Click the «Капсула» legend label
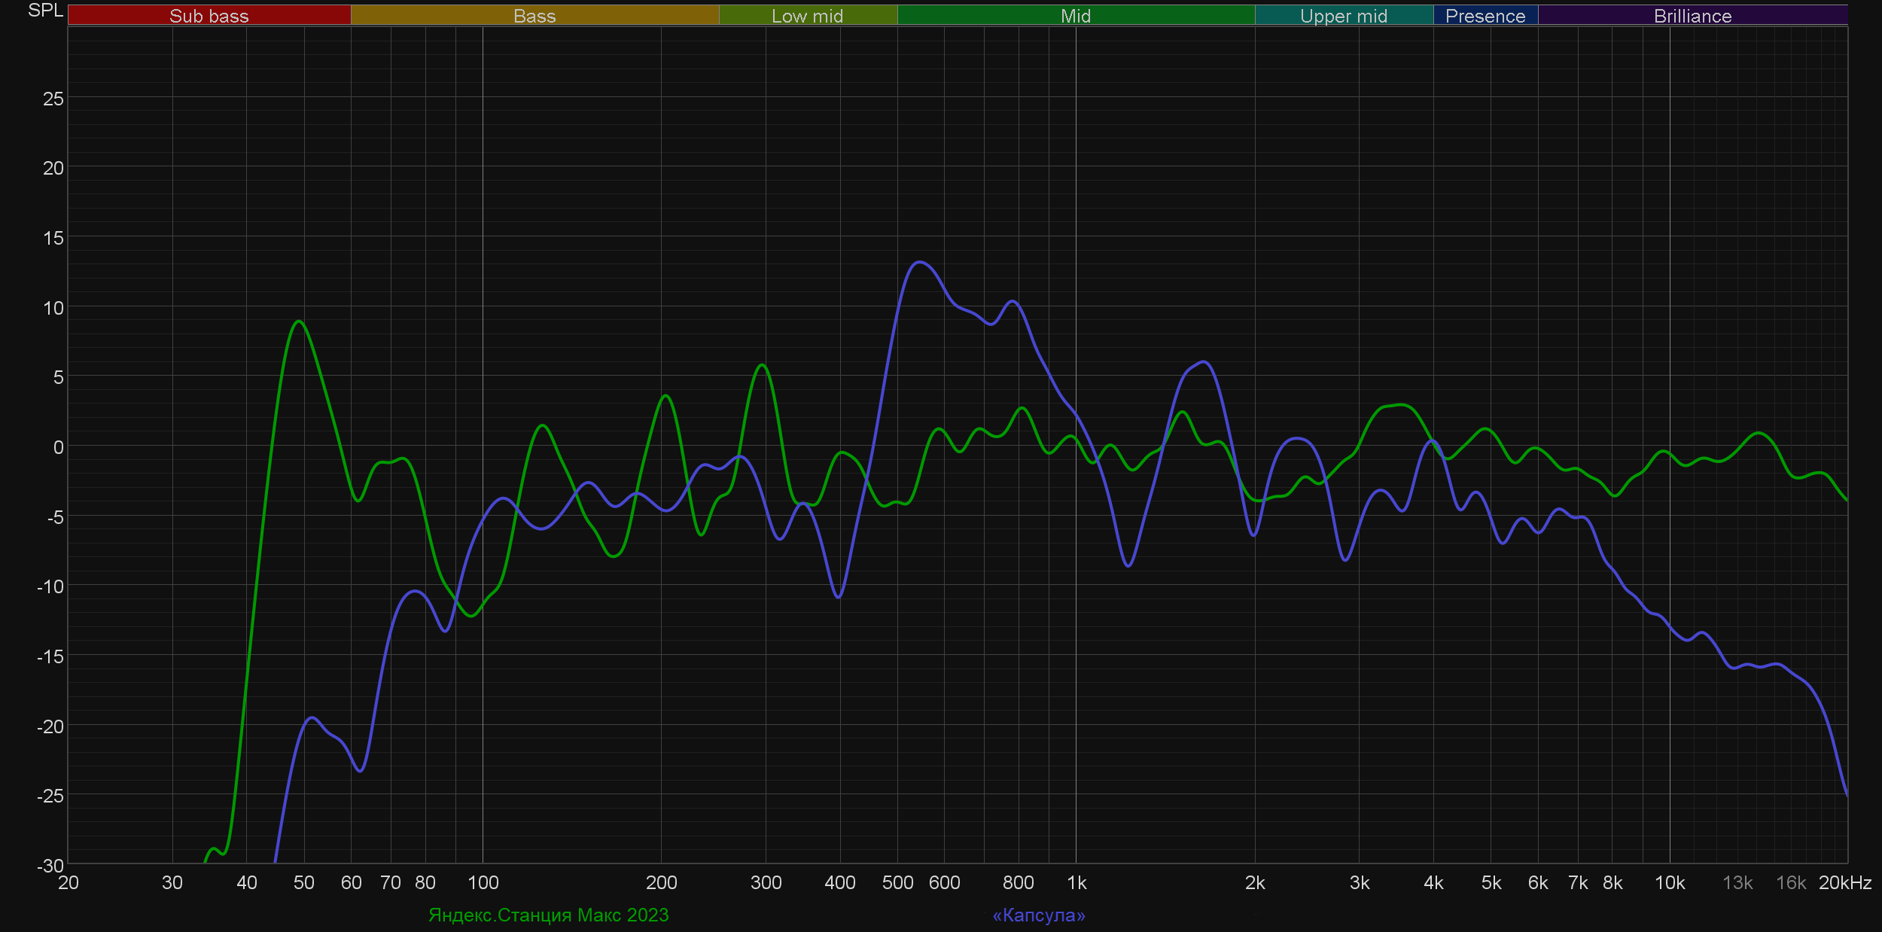The image size is (1882, 932). point(1038,915)
